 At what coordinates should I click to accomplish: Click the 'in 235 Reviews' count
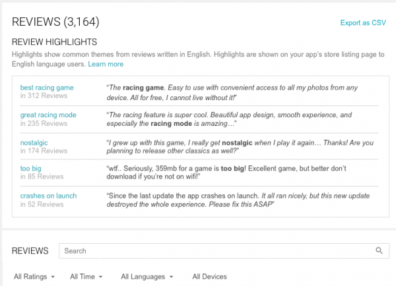point(44,123)
